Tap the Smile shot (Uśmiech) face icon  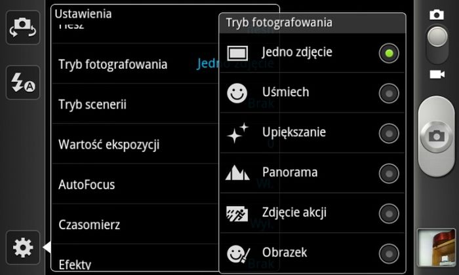pos(237,93)
